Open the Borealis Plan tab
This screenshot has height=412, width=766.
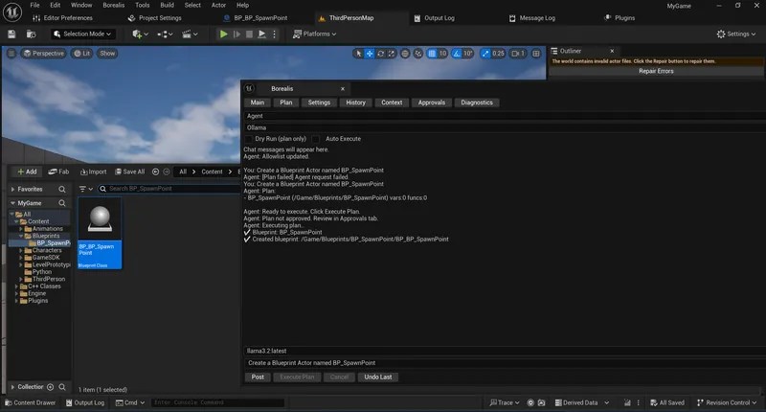(285, 103)
